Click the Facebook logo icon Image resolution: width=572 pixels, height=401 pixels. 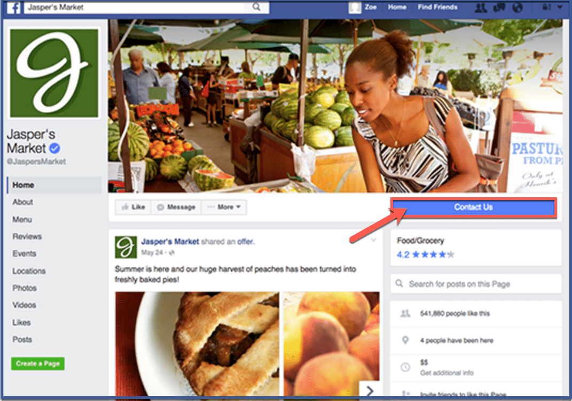[x=14, y=7]
